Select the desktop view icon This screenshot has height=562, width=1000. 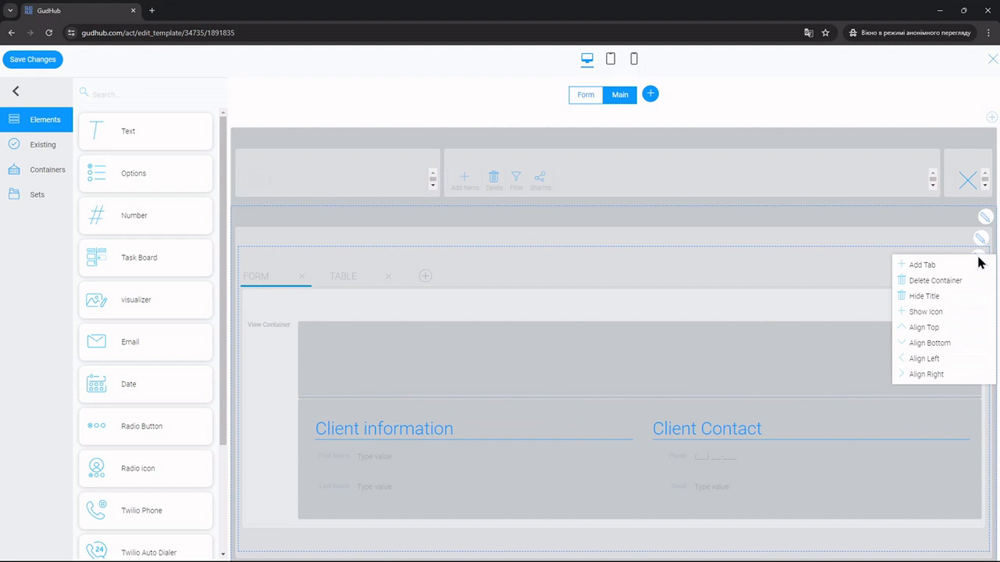tap(587, 59)
